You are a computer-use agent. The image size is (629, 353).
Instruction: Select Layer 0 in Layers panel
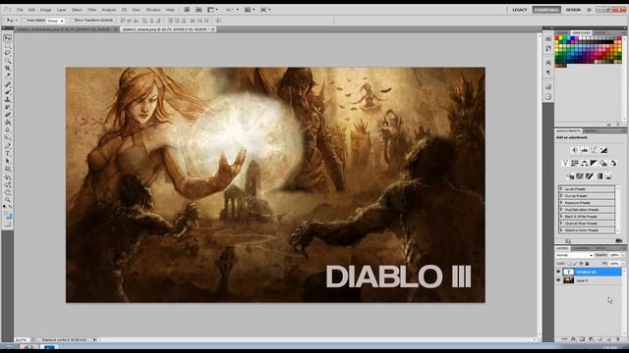pyautogui.click(x=589, y=280)
